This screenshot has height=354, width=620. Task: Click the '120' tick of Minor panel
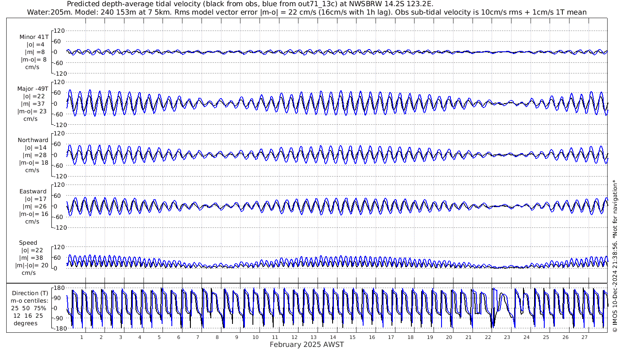[60, 31]
